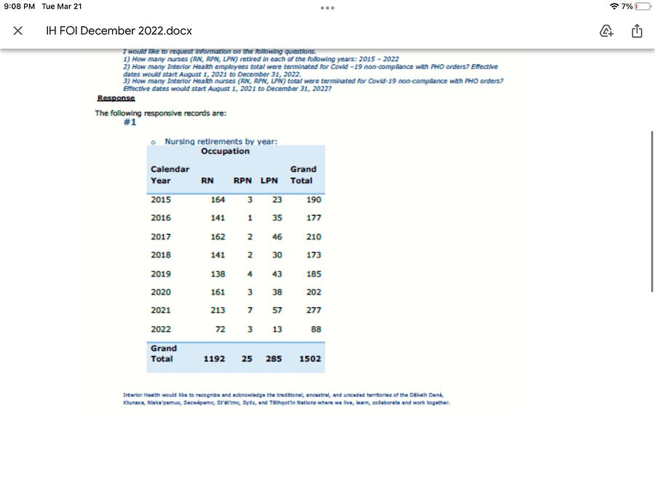The image size is (655, 491).
Task: Select RN value 164 for 2015
Action: (218, 199)
